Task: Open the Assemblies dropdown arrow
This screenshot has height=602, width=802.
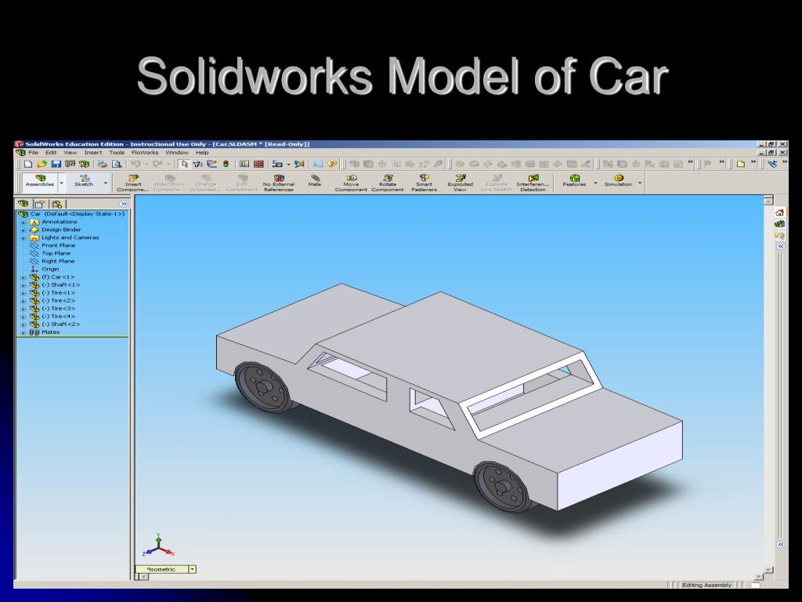Action: coord(62,183)
